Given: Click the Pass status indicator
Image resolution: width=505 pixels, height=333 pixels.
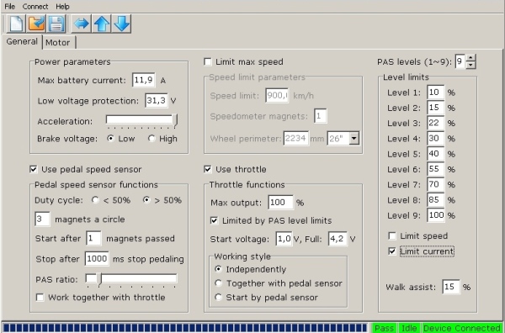Looking at the screenshot, I should coord(385,328).
